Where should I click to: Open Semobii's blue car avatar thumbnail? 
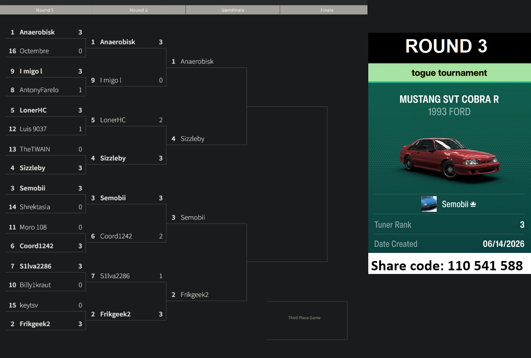pyautogui.click(x=429, y=204)
